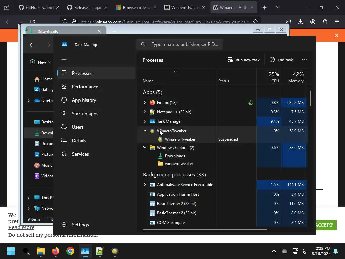Open the Performance page
The width and height of the screenshot is (345, 259).
coord(96,87)
